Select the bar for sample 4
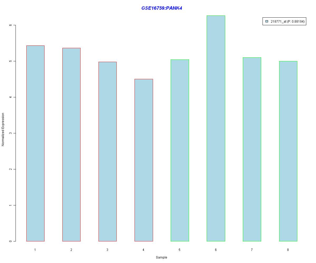Image resolution: width=316 pixels, height=263 pixels. click(144, 160)
